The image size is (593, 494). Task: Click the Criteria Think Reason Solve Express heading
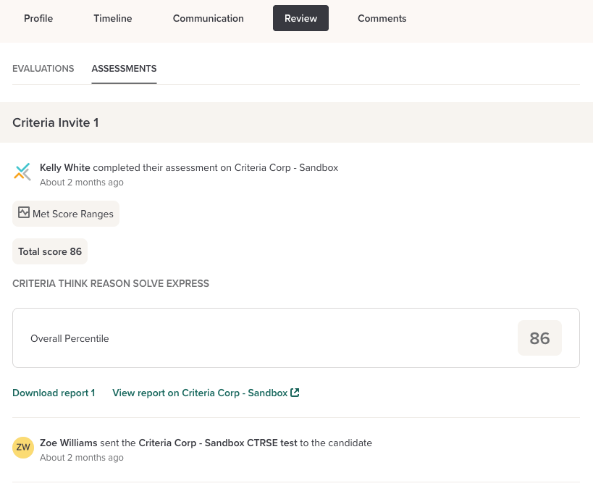point(111,283)
